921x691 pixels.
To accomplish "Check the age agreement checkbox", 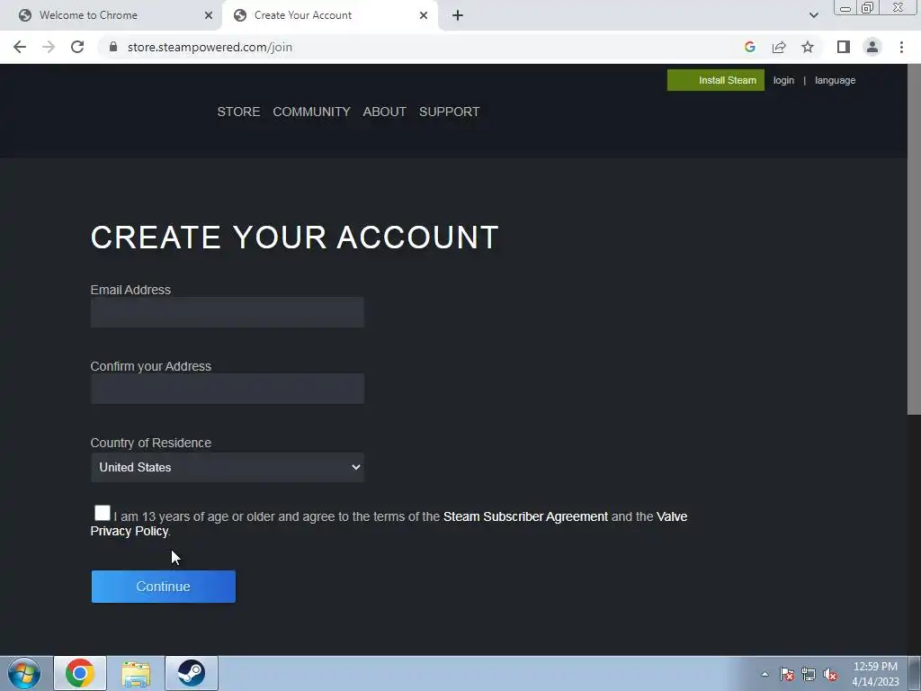I will (103, 513).
